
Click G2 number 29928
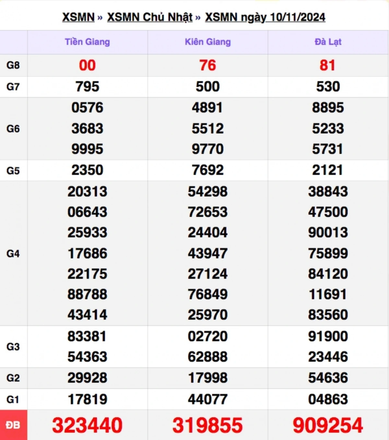pos(88,378)
